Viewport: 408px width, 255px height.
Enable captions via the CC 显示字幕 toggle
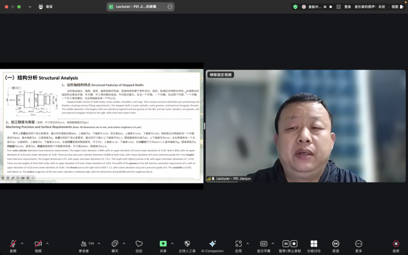tap(263, 244)
